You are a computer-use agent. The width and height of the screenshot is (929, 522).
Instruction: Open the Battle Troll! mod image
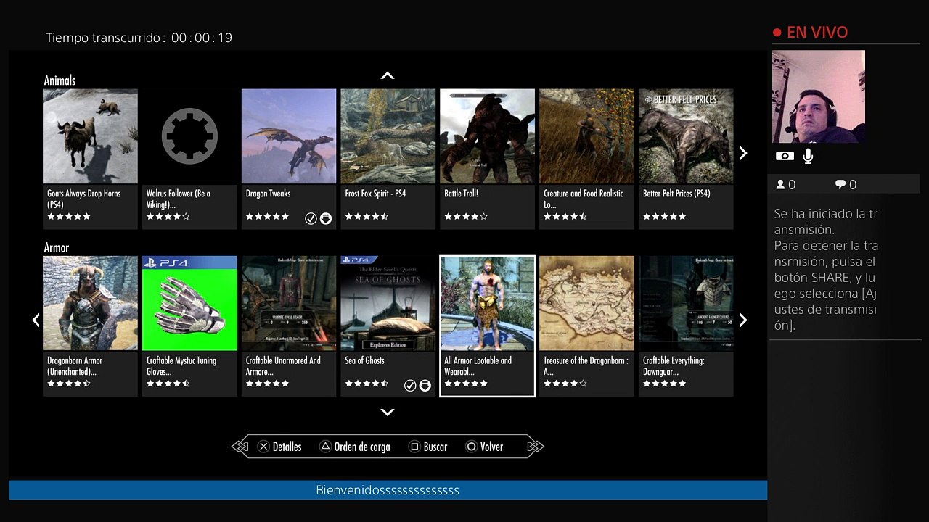(488, 136)
